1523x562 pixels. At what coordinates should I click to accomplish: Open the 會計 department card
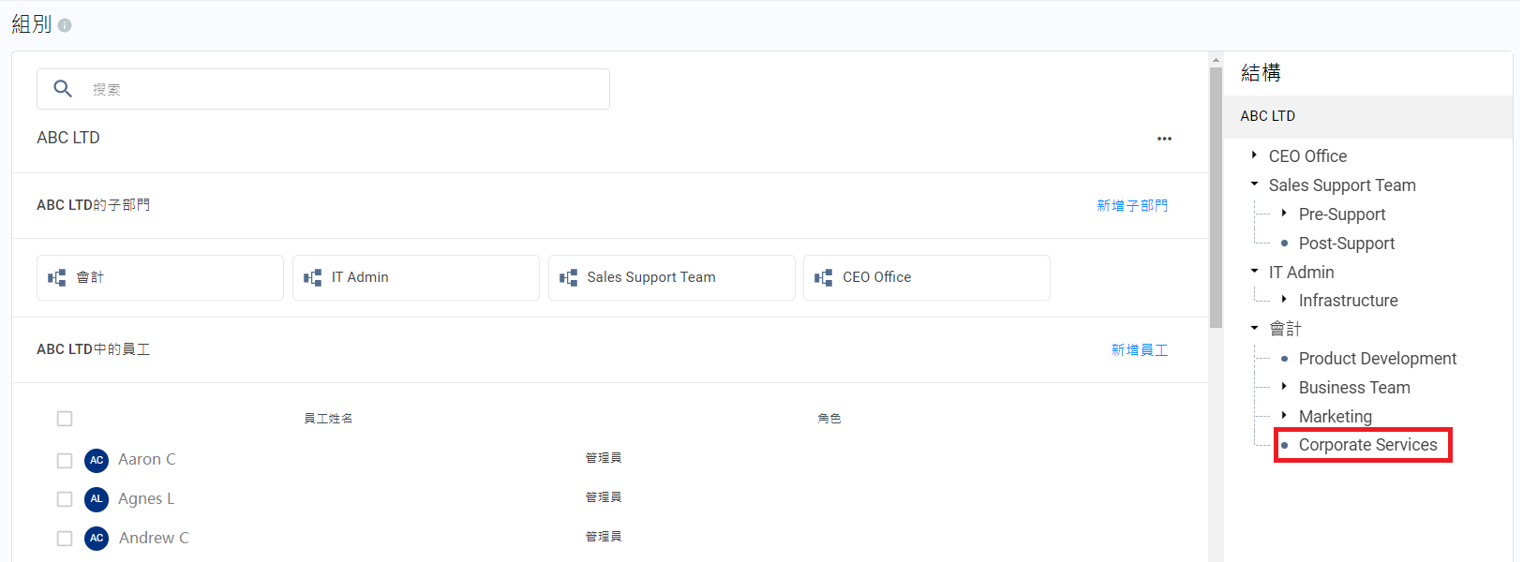[160, 277]
